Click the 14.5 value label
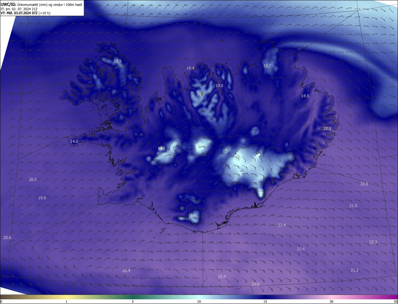This screenshot has height=304, width=398. 305,96
